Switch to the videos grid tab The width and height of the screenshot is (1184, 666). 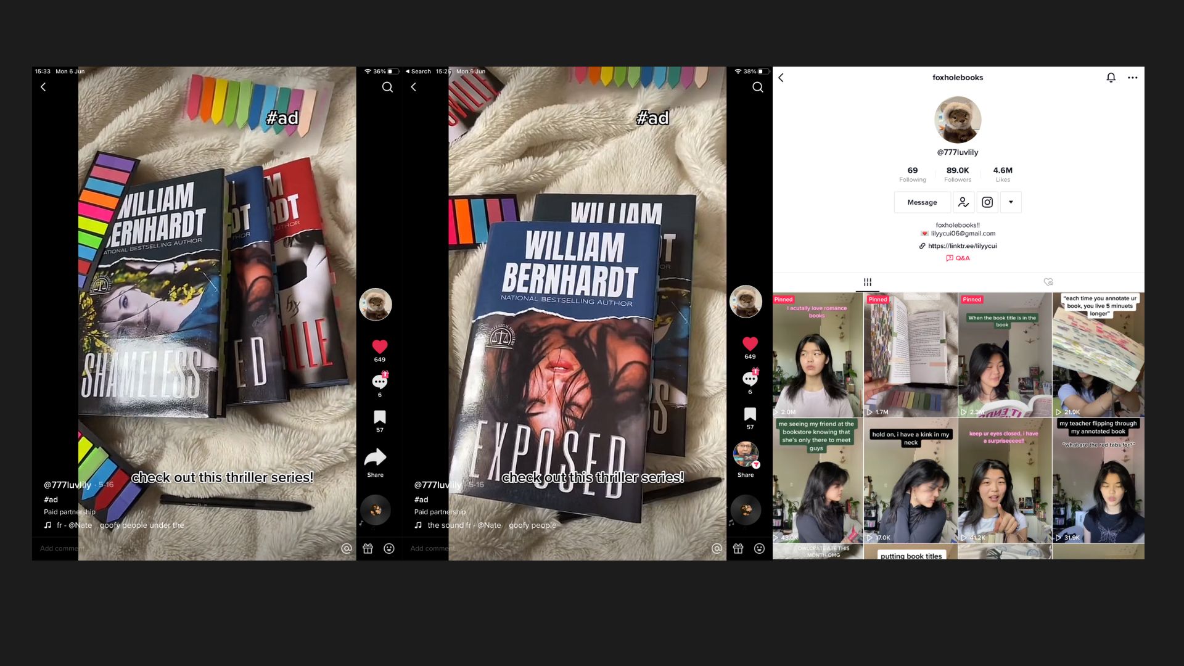pos(868,282)
